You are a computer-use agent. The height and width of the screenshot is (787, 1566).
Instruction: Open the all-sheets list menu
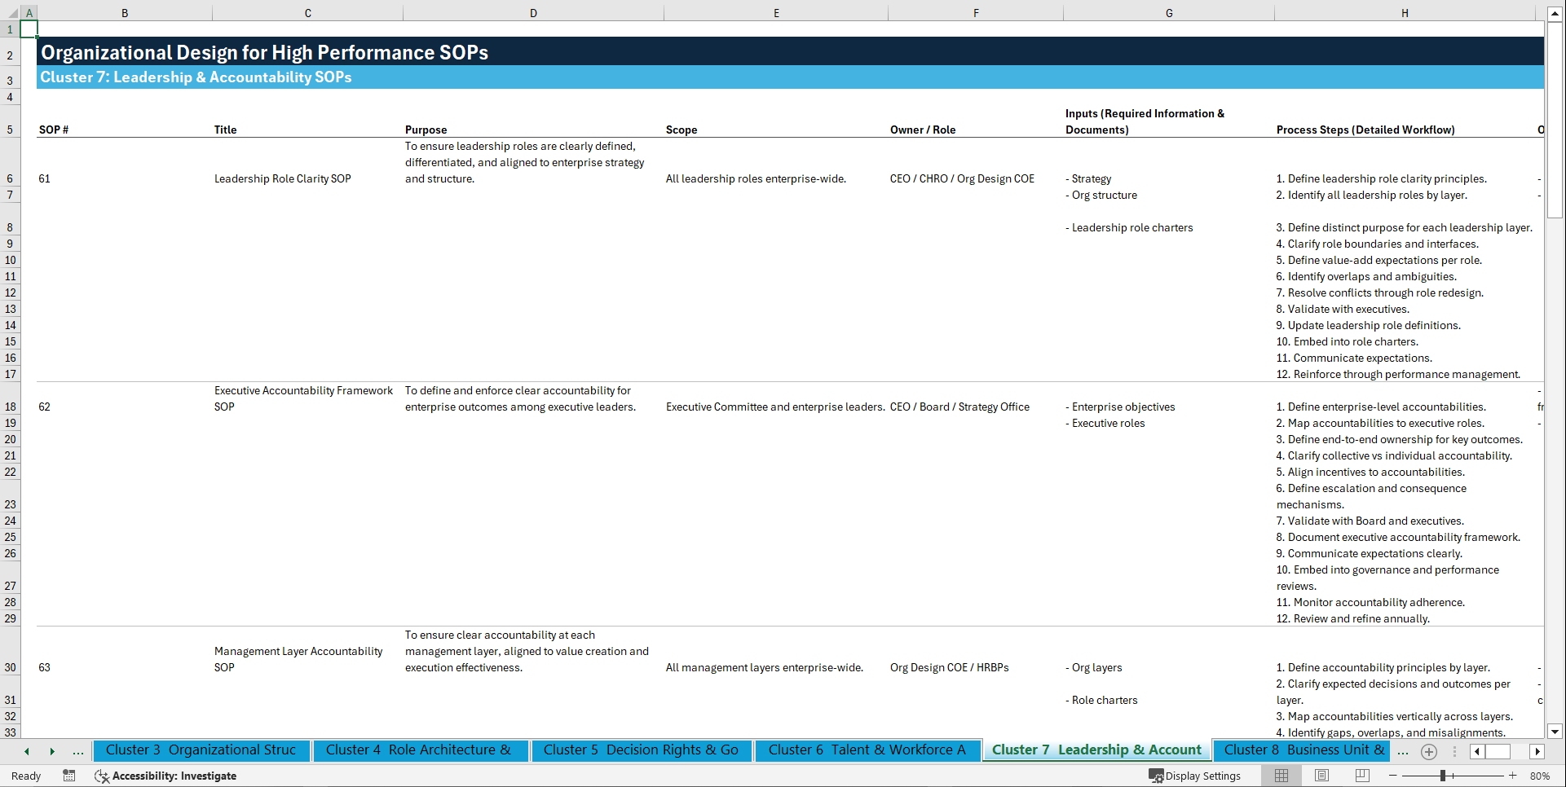point(1455,751)
